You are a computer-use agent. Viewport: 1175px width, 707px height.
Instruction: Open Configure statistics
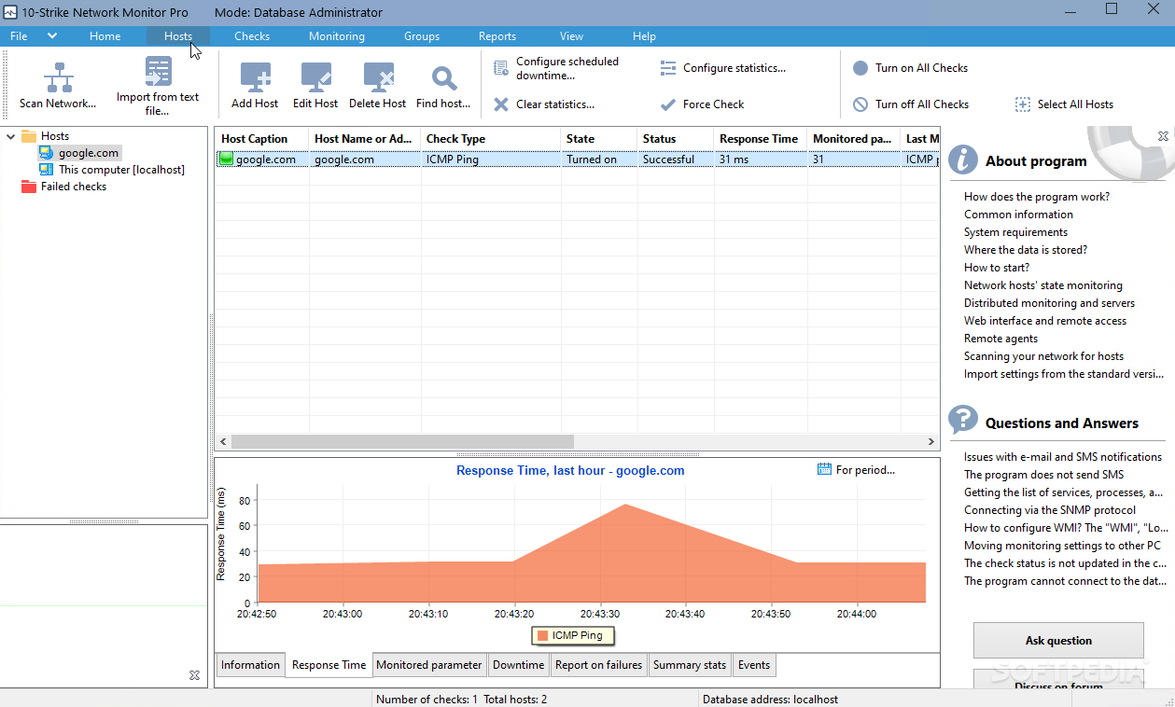click(722, 68)
